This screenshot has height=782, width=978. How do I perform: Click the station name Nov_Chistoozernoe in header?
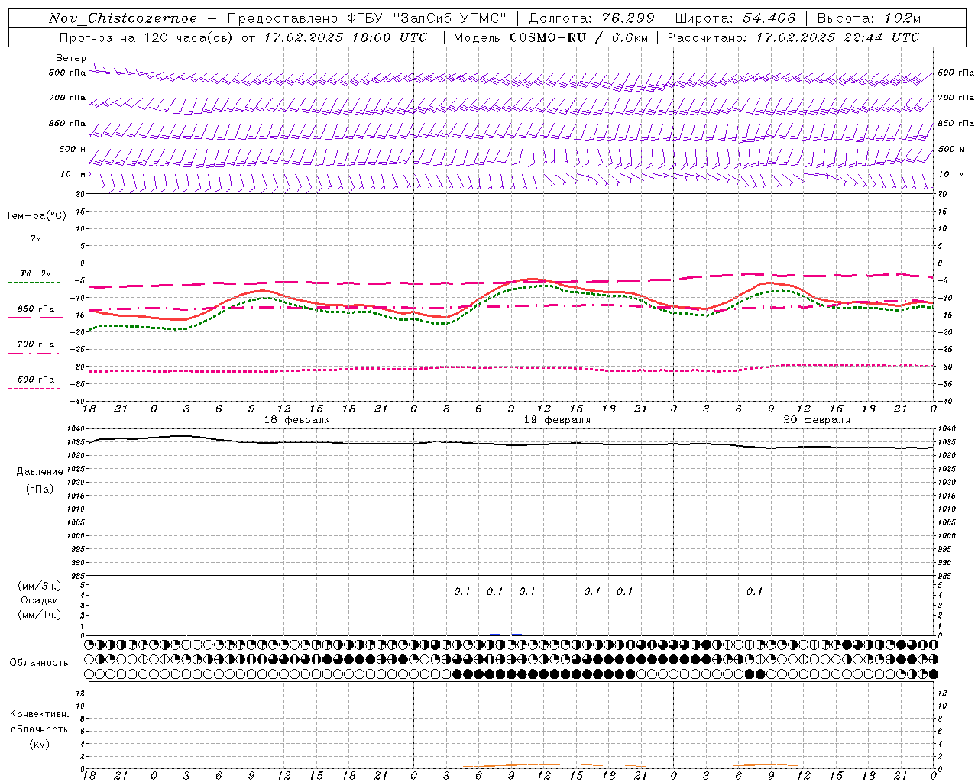coord(122,18)
